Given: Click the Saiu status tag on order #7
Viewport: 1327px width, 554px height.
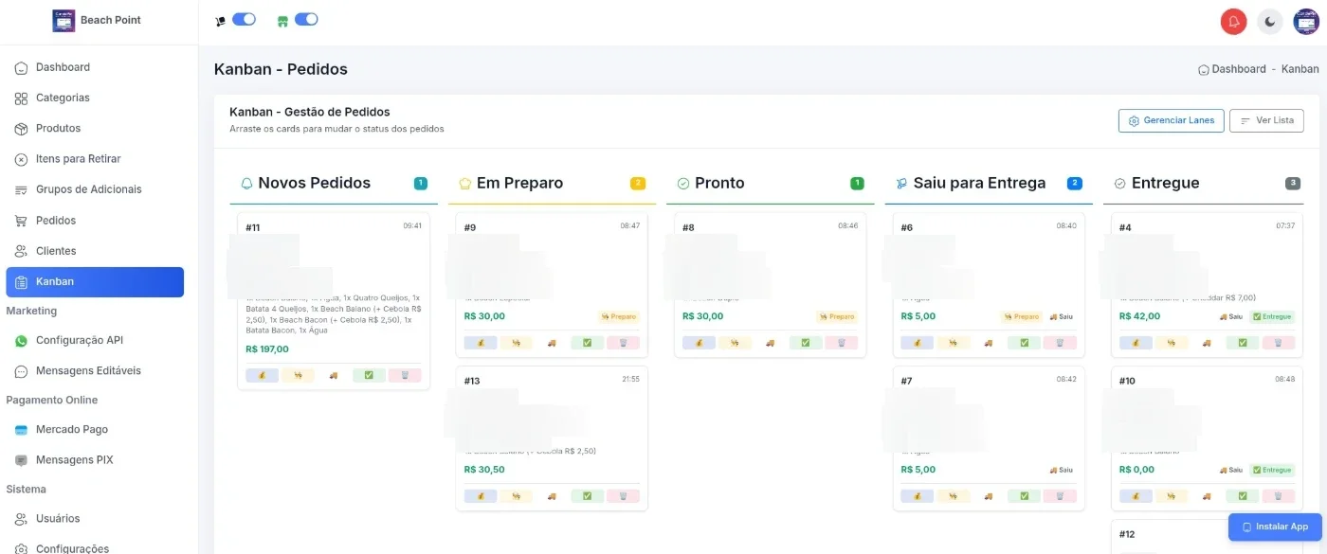Looking at the screenshot, I should point(1061,470).
